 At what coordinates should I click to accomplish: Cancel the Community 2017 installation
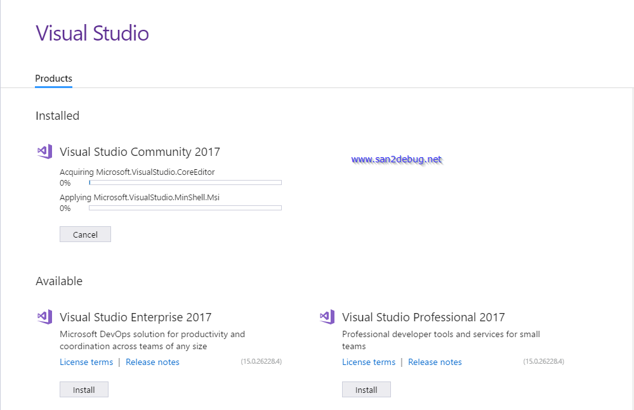[85, 234]
